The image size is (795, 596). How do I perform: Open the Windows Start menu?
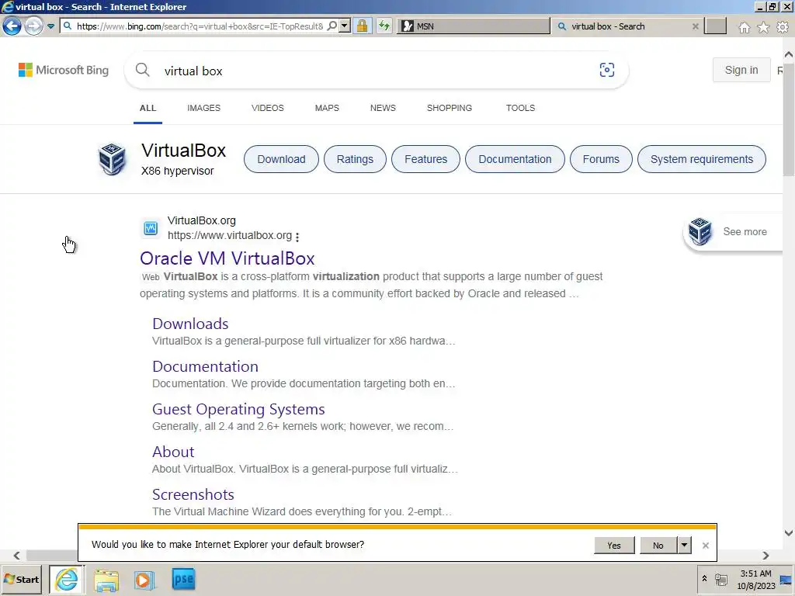(21, 579)
